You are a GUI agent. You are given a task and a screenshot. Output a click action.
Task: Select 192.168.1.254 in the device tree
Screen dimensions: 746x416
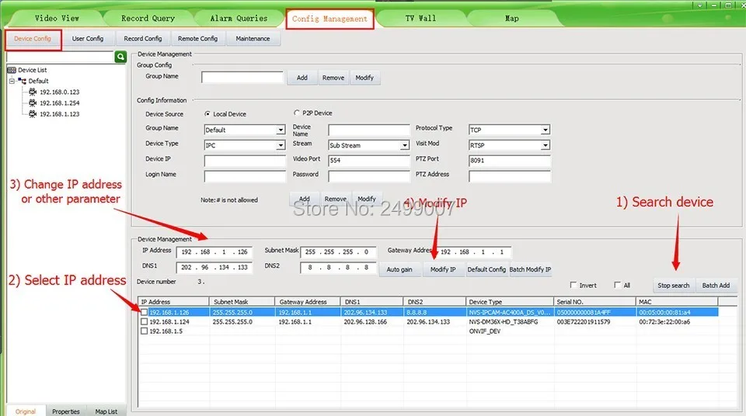click(x=60, y=102)
